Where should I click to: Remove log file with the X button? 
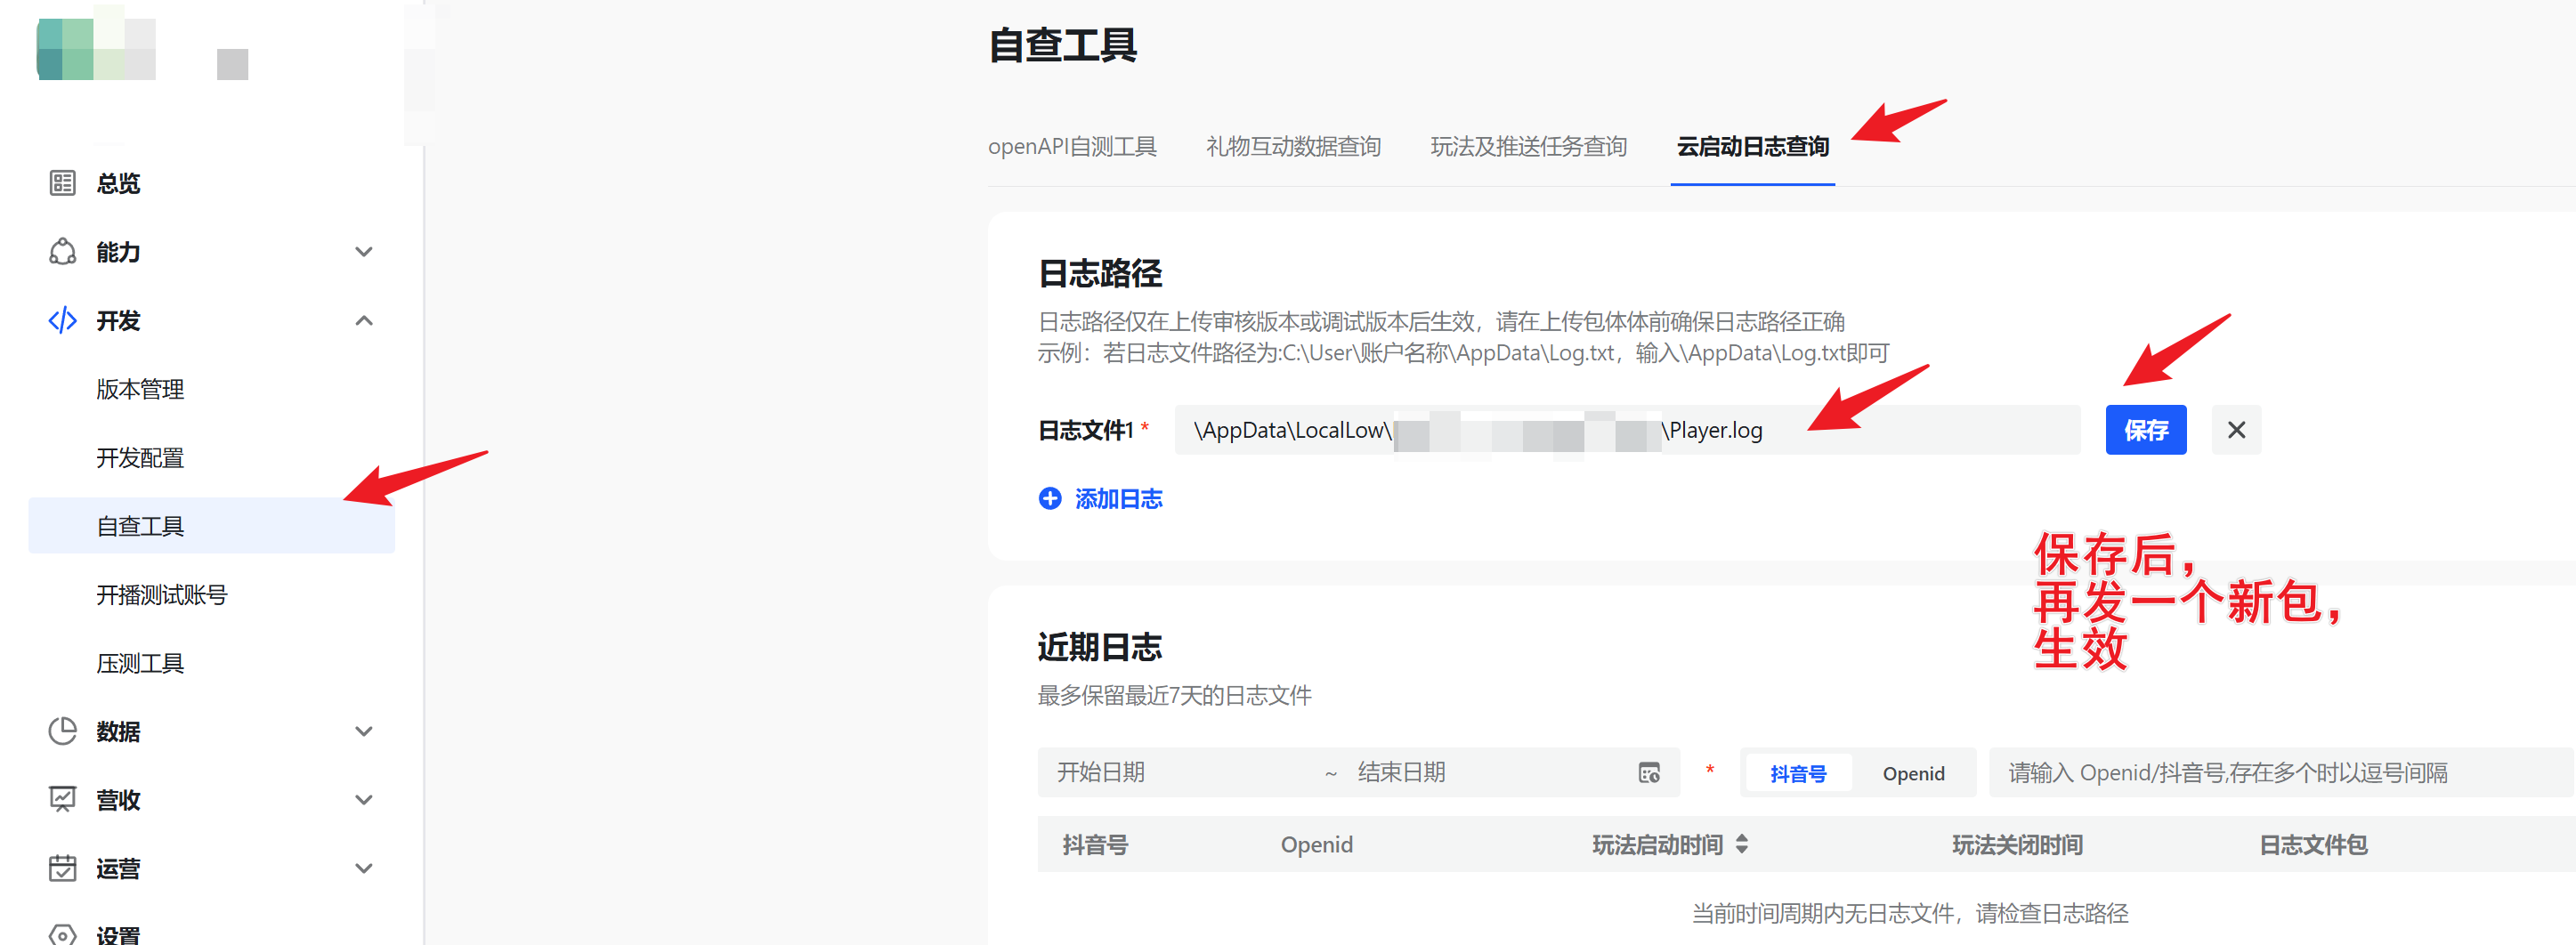2235,430
